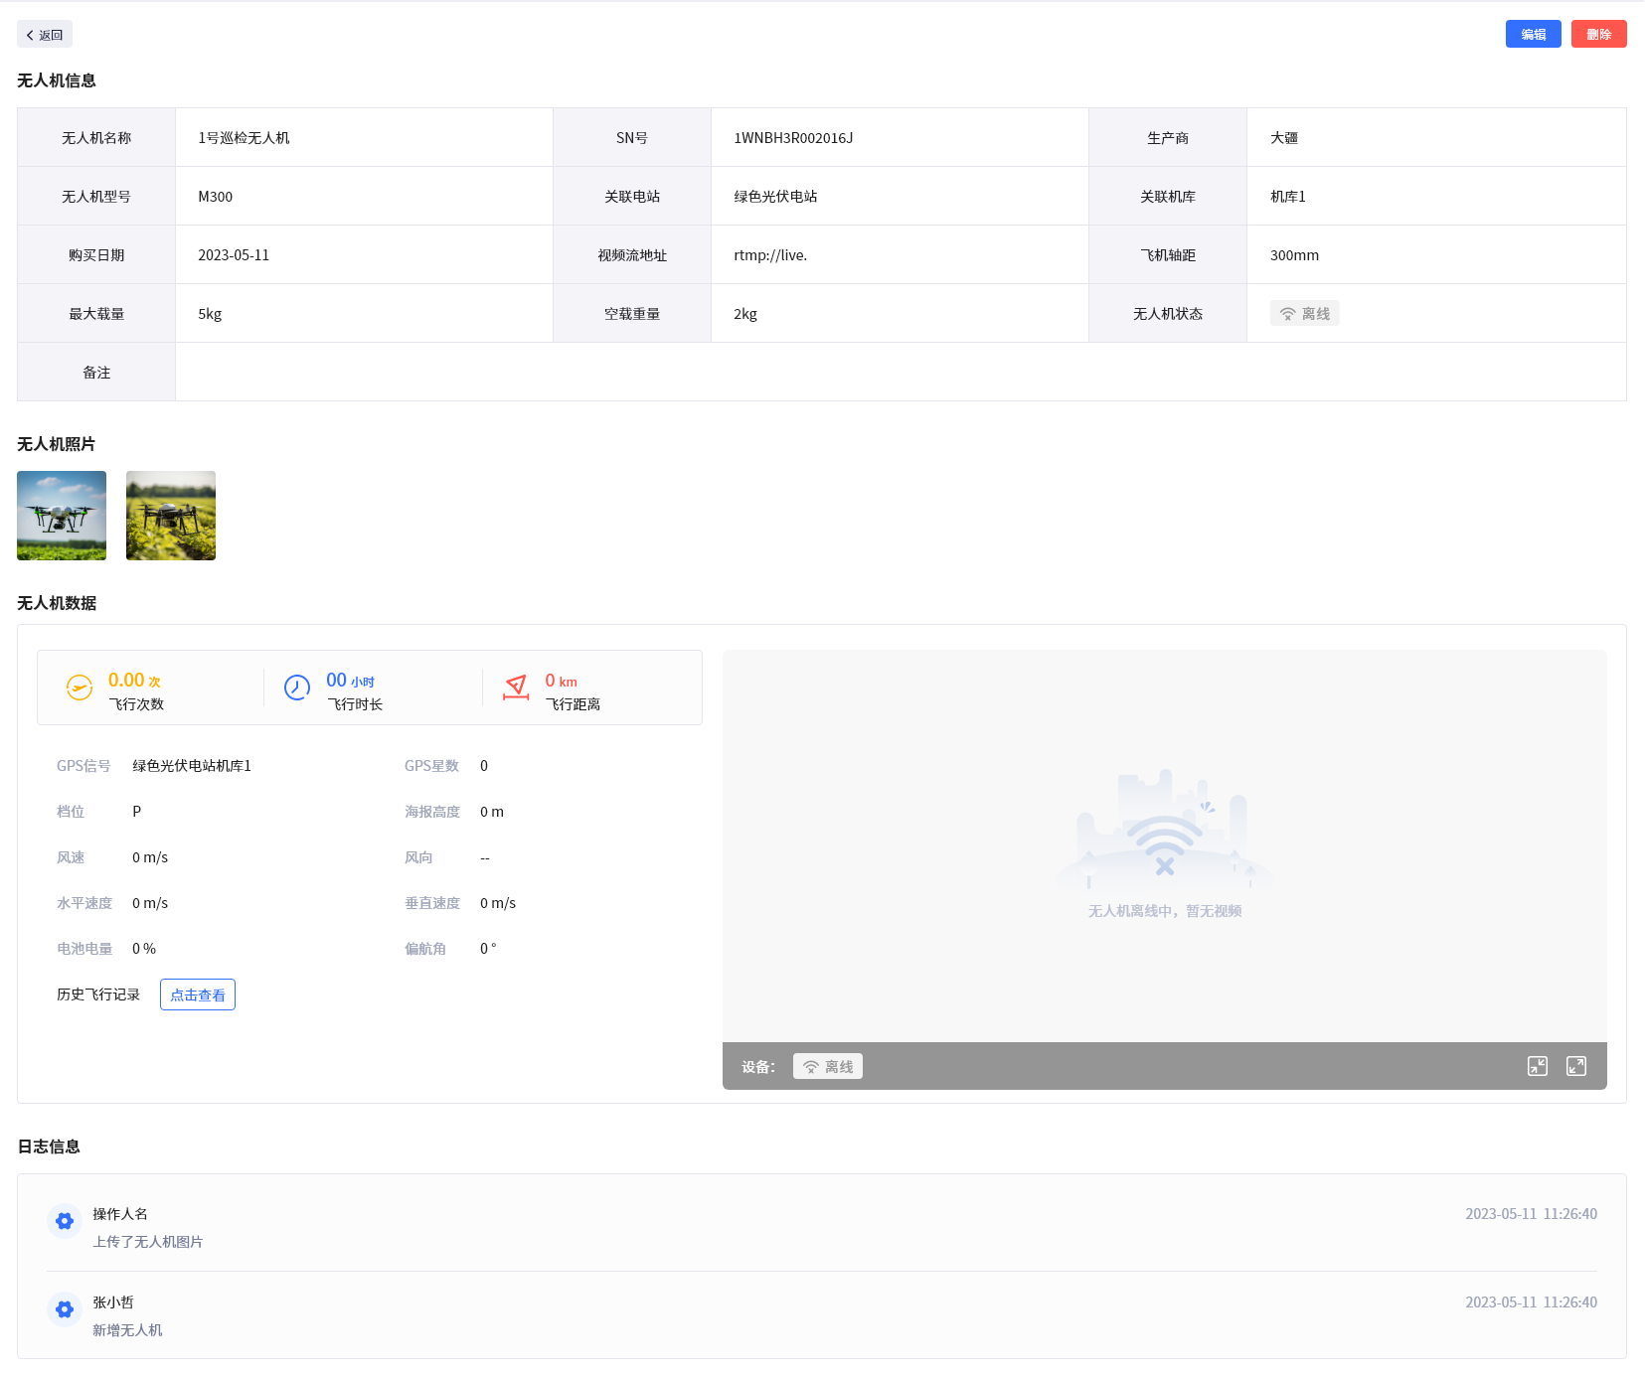Click the 偏航角 value 0 °

488,949
